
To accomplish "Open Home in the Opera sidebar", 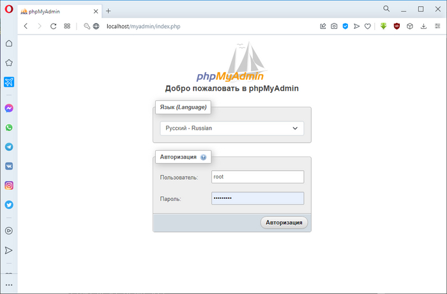I will click(9, 43).
